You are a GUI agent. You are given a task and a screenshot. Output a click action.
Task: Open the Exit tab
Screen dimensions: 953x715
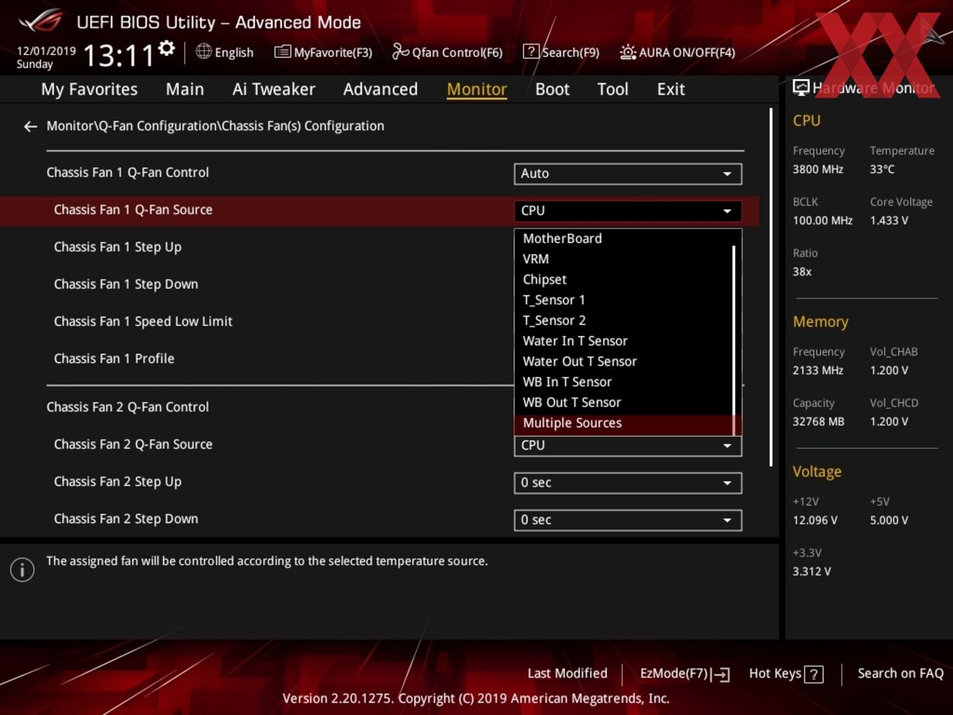click(671, 89)
